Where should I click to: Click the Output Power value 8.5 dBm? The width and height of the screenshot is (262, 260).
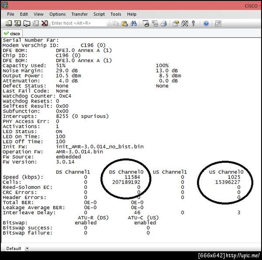[170, 75]
